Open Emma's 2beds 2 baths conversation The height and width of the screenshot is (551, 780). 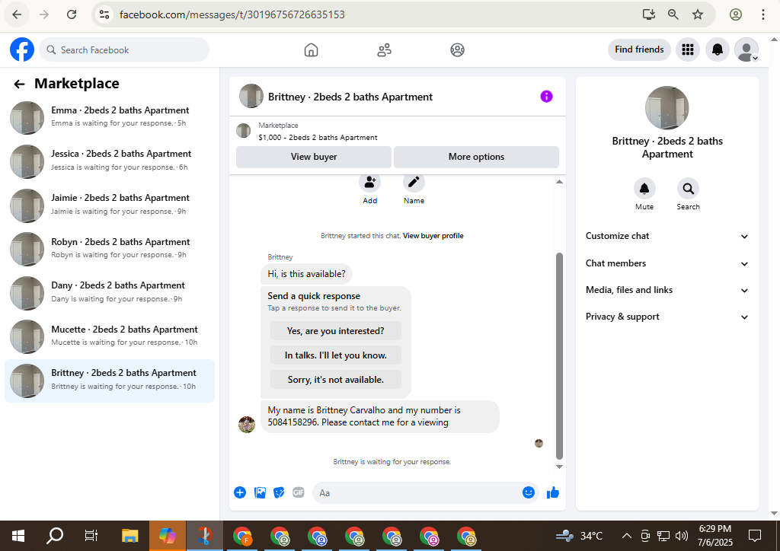pyautogui.click(x=110, y=118)
